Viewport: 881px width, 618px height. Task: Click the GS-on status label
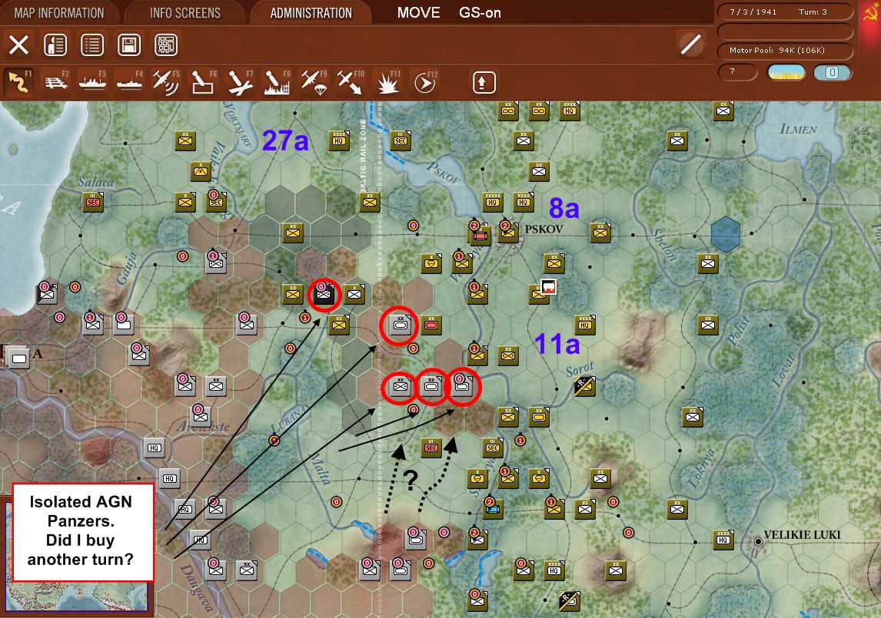click(x=480, y=13)
